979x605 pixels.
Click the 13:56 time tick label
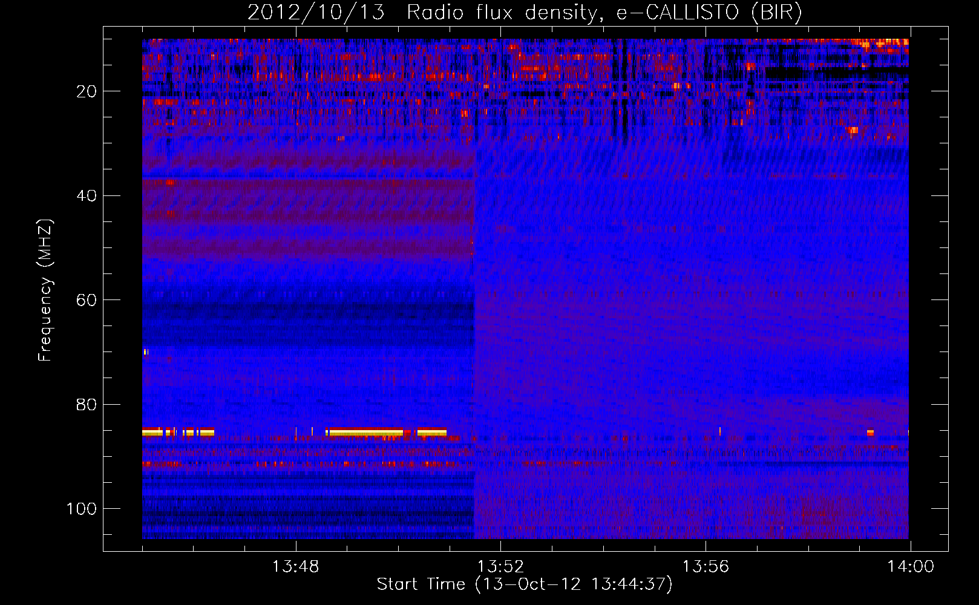pyautogui.click(x=706, y=567)
